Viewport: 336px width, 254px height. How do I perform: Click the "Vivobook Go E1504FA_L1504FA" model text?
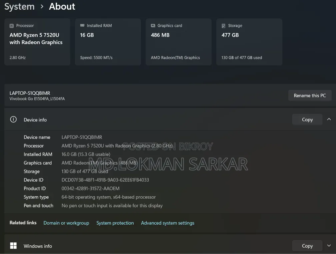pos(37,99)
